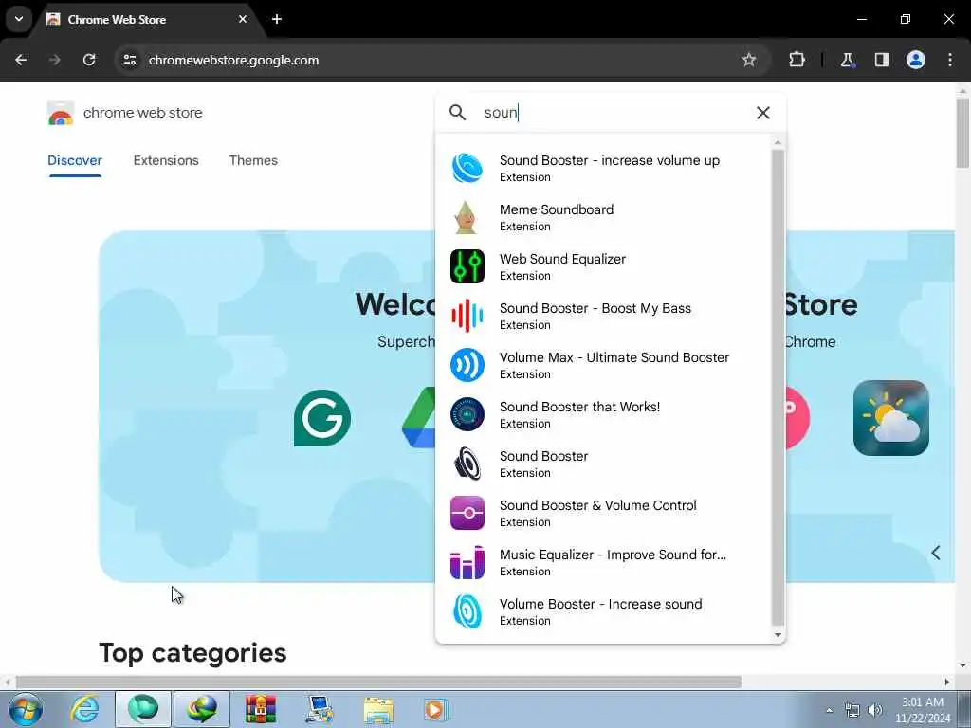Open the file explorer folder on taskbar

point(378,709)
